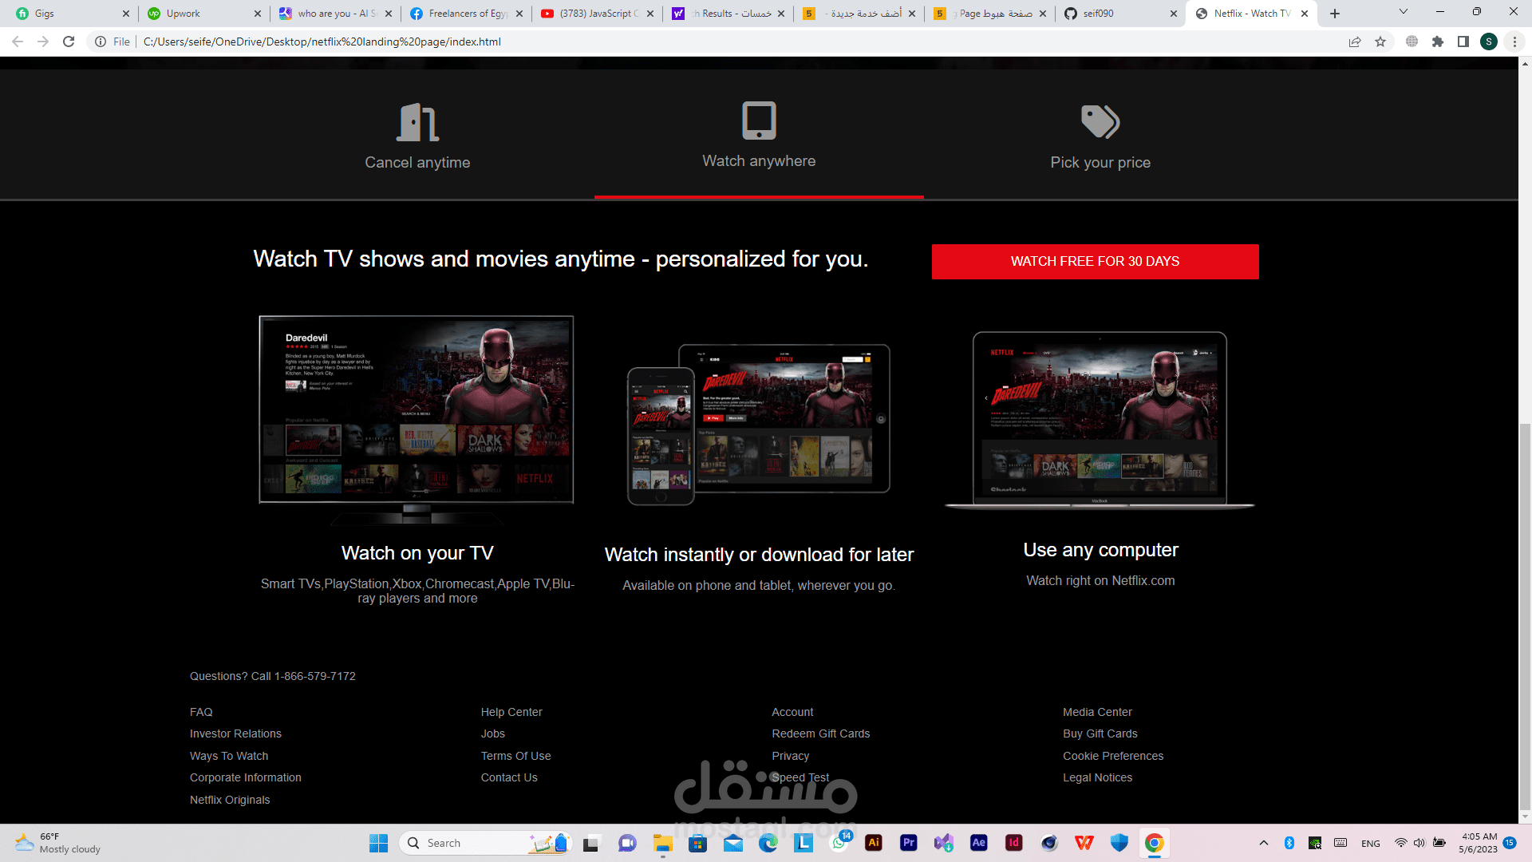Click the Watch anywhere tablet icon

point(759,121)
